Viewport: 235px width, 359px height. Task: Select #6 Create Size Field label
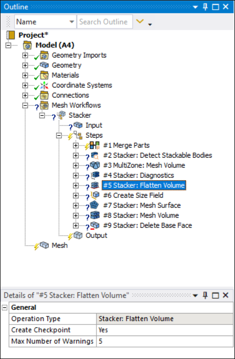133,195
